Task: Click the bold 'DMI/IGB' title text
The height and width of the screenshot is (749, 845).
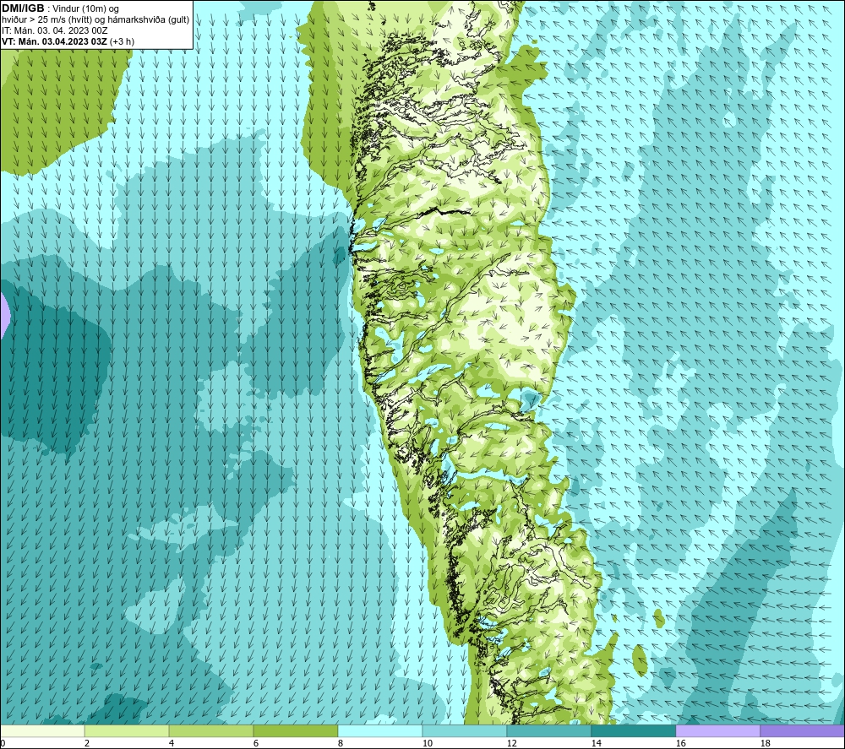Action: (23, 8)
